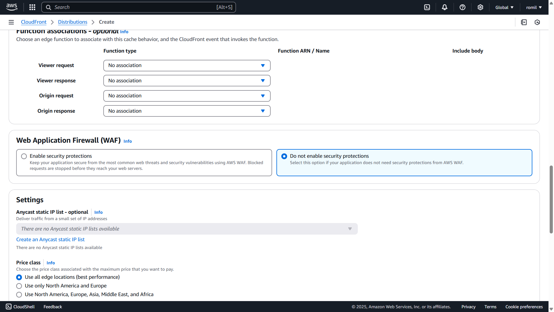This screenshot has width=554, height=312.
Task: Click the 'Function ARN / Name' column header
Action: (x=304, y=51)
